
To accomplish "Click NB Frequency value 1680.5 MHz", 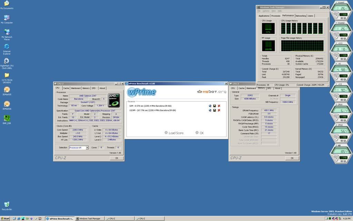I will click(x=288, y=102).
